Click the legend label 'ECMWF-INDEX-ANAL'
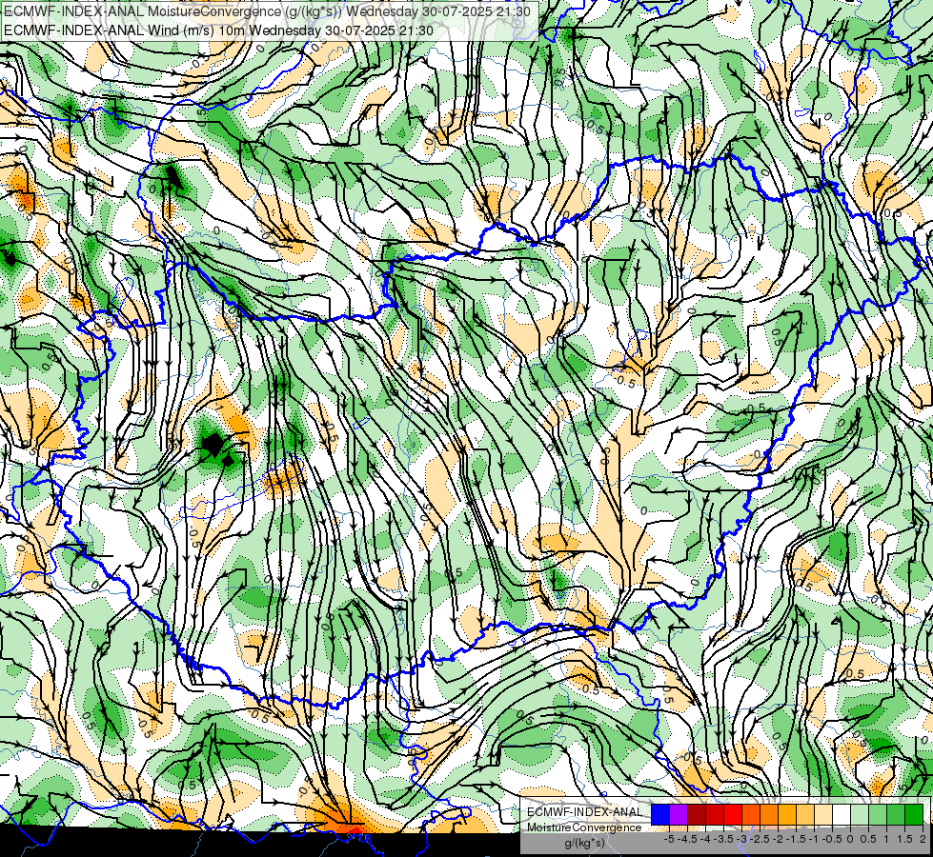Screen dimensions: 933x857 click(585, 812)
